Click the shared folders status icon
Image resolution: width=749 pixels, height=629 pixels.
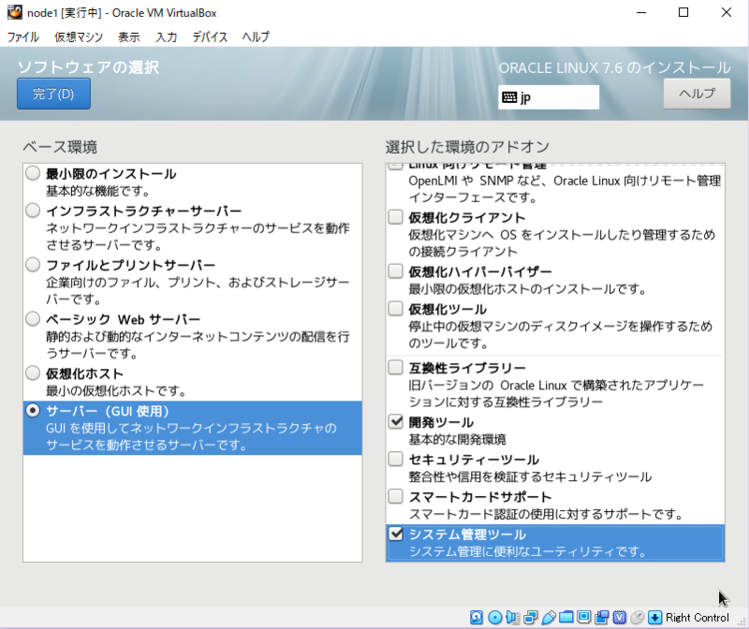click(566, 618)
